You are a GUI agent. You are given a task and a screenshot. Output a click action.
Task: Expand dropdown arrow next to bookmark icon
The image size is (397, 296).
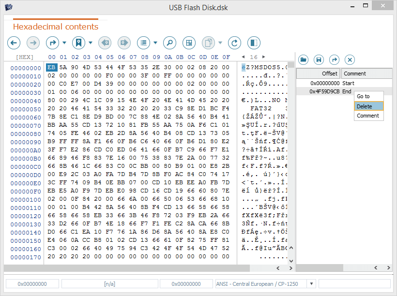click(91, 43)
